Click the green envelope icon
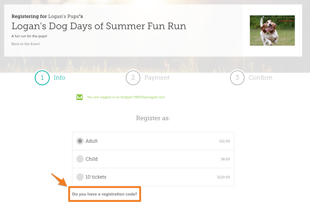310x202 pixels. pos(79,97)
